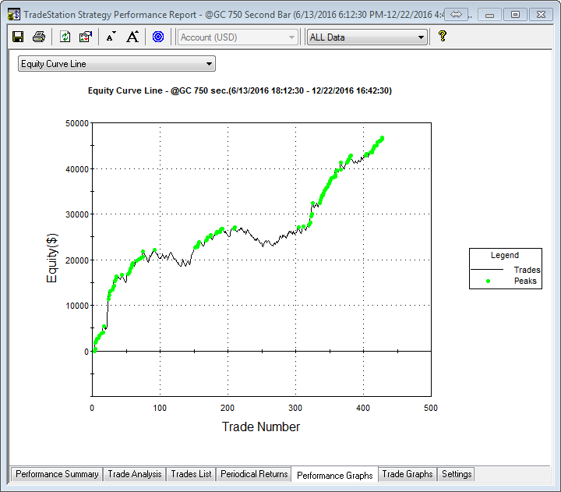Viewport: 561px width, 492px height.
Task: Open the Trade Analysis tab
Action: pos(135,474)
